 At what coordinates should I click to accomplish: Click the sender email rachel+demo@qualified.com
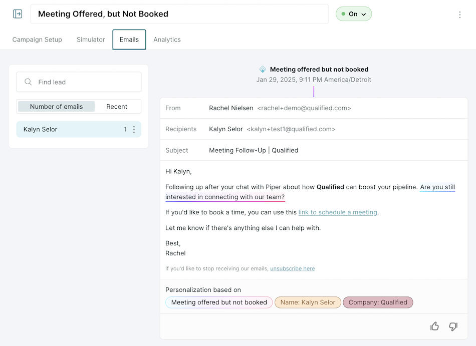tap(304, 108)
